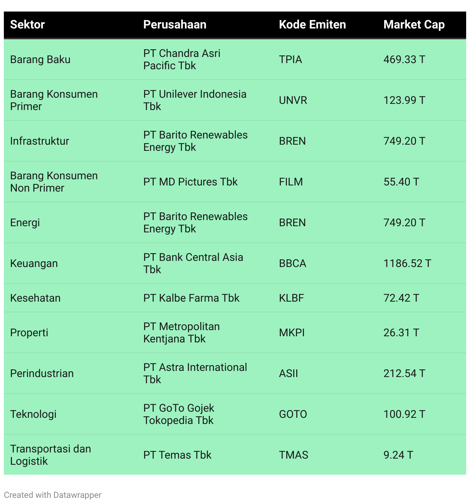Click the Infrastruktur sector cell
The image size is (470, 504).
point(40,141)
